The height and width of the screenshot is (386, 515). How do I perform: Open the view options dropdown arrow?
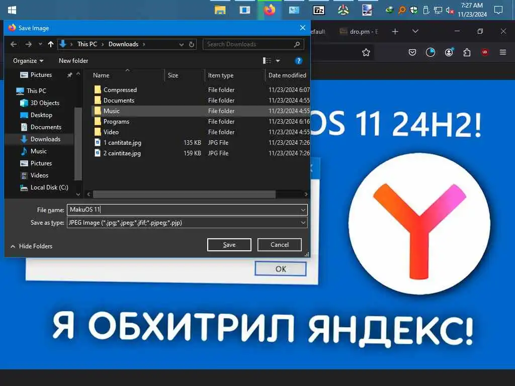point(278,61)
